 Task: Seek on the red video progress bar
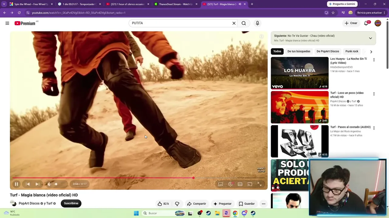click(x=139, y=178)
